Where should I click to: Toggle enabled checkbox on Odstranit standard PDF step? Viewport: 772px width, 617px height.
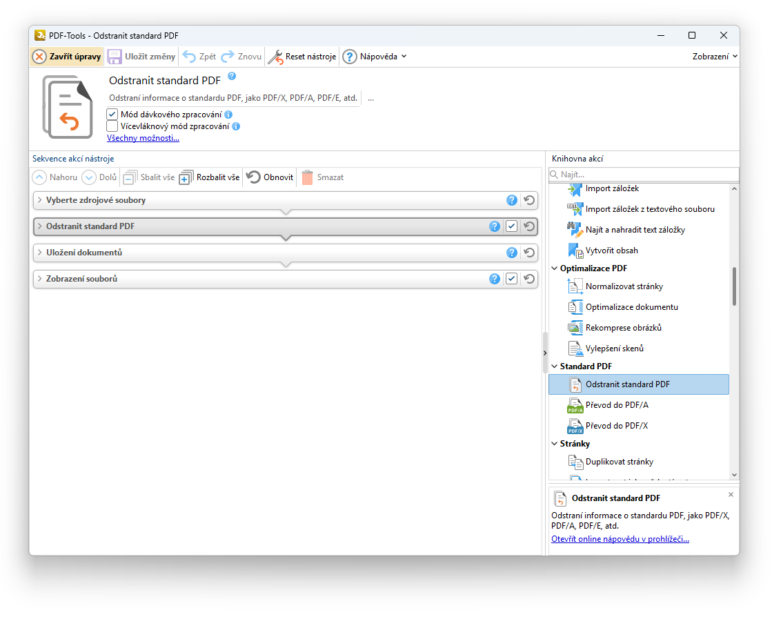tap(512, 226)
